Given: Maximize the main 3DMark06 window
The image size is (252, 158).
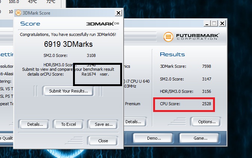Looking at the screenshot, I should (214, 24).
